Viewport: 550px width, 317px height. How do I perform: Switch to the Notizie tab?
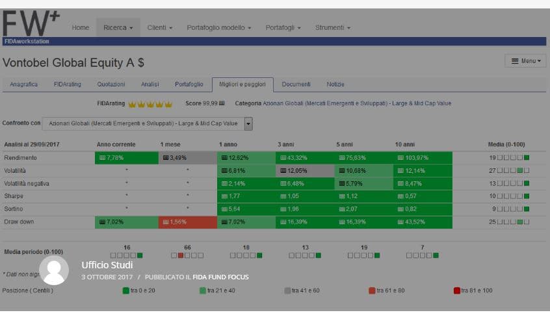point(335,84)
